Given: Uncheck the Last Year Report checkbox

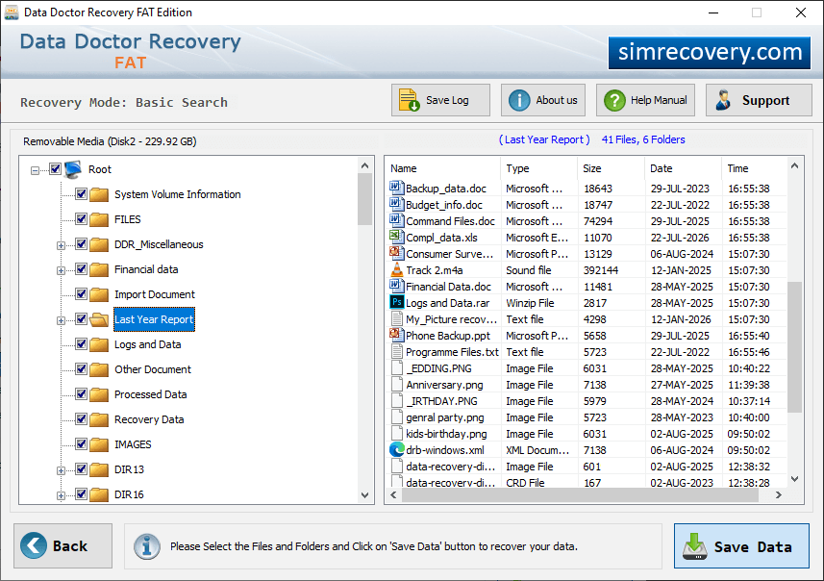Looking at the screenshot, I should point(81,319).
